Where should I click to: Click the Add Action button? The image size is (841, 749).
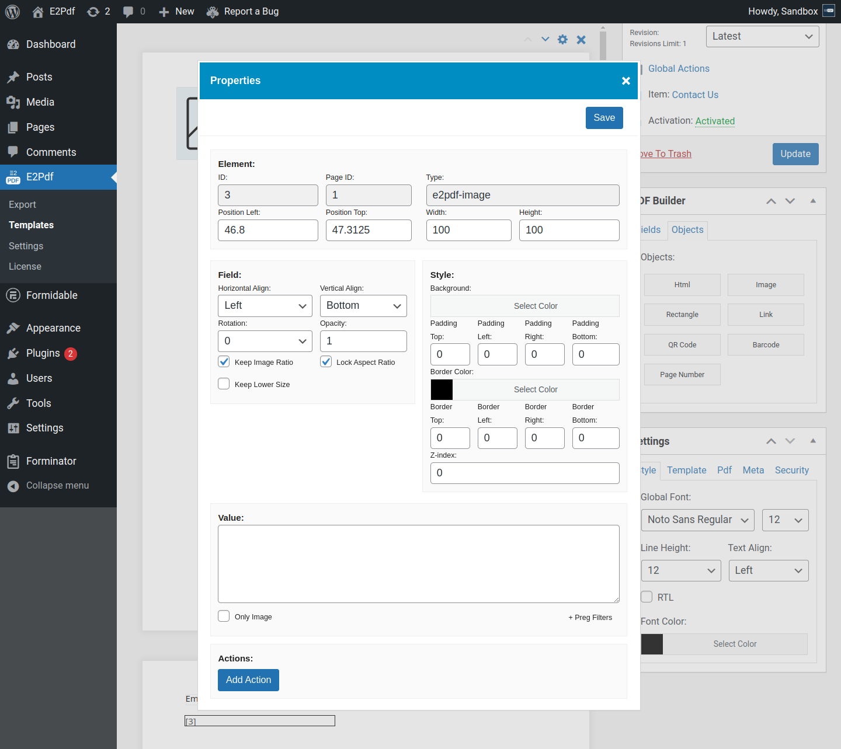(x=248, y=680)
